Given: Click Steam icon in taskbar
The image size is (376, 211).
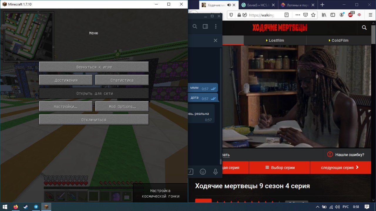Looking at the screenshot, I should pos(26,207).
